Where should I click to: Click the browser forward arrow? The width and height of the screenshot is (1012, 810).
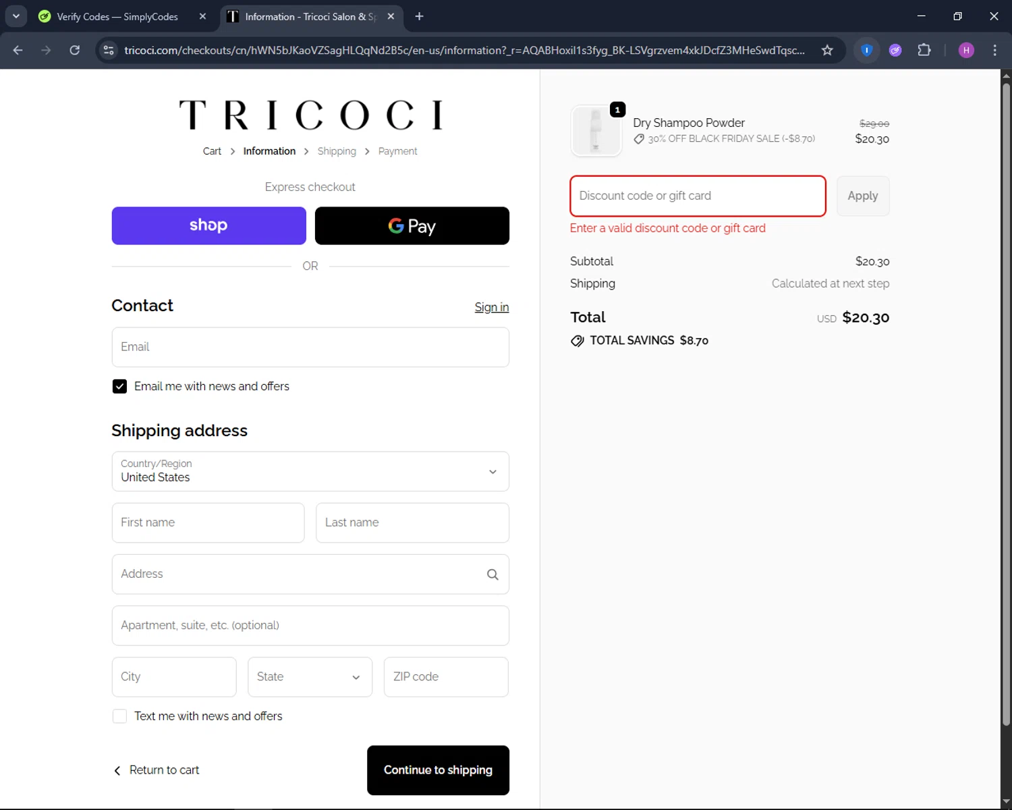pos(46,50)
